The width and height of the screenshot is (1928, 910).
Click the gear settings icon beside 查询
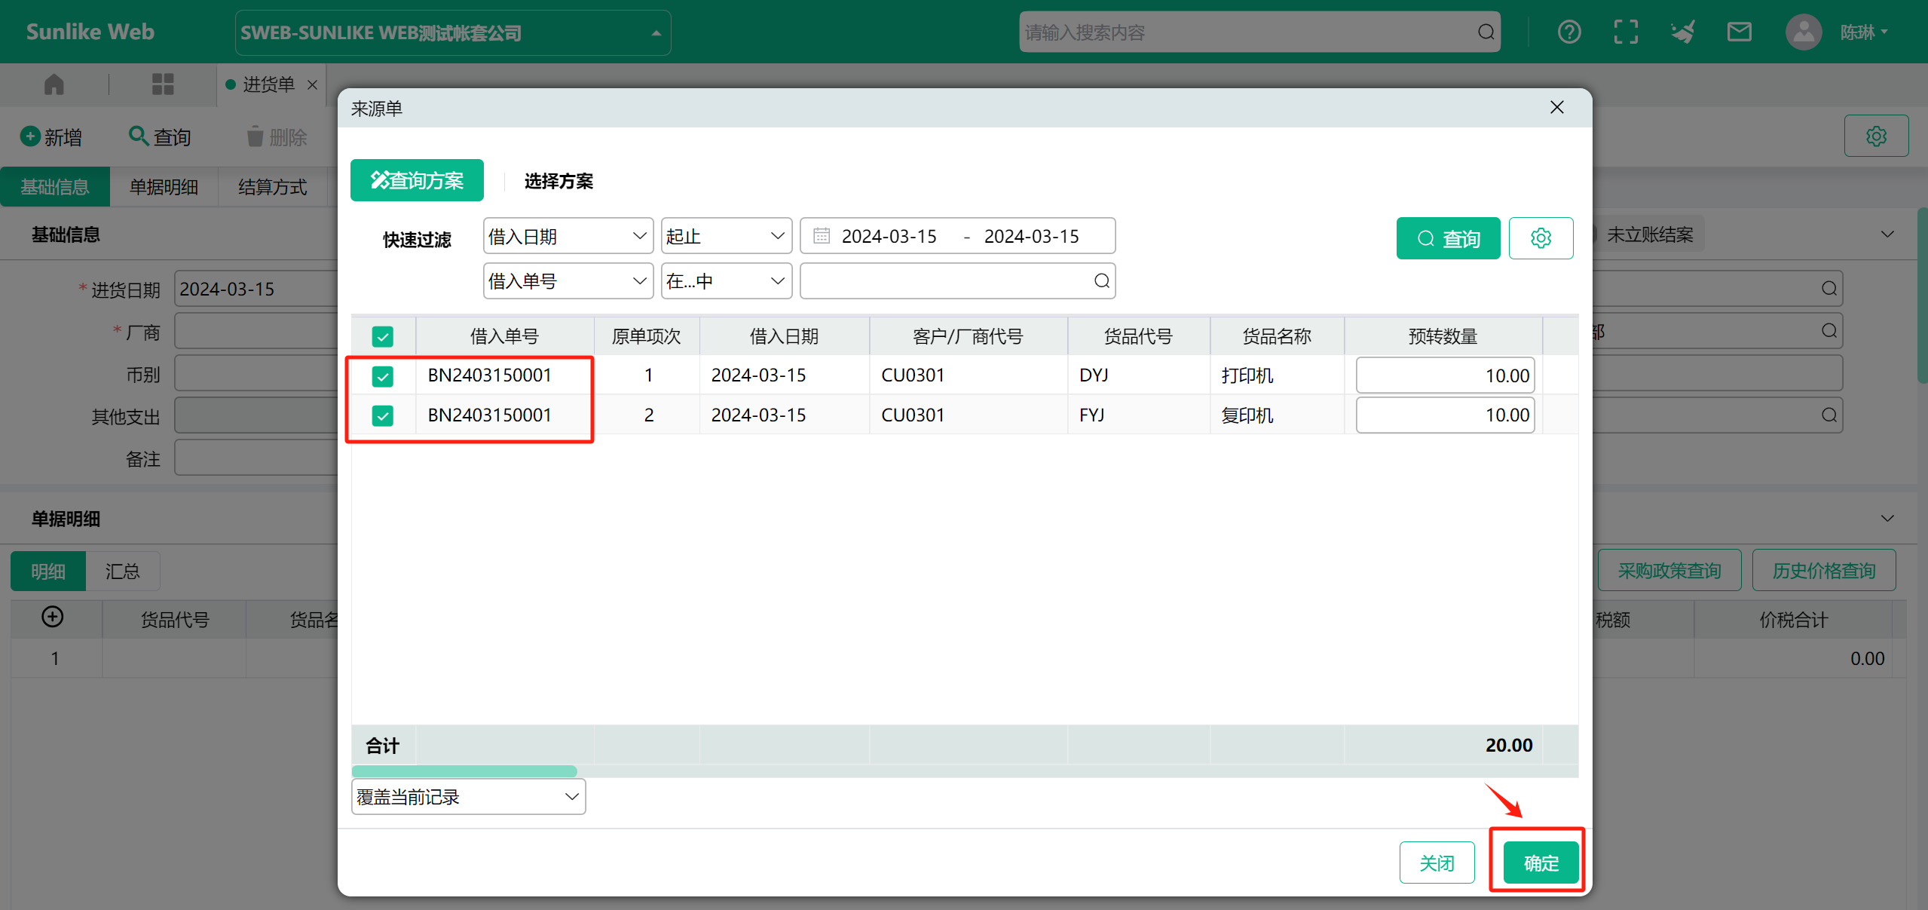tap(1541, 238)
